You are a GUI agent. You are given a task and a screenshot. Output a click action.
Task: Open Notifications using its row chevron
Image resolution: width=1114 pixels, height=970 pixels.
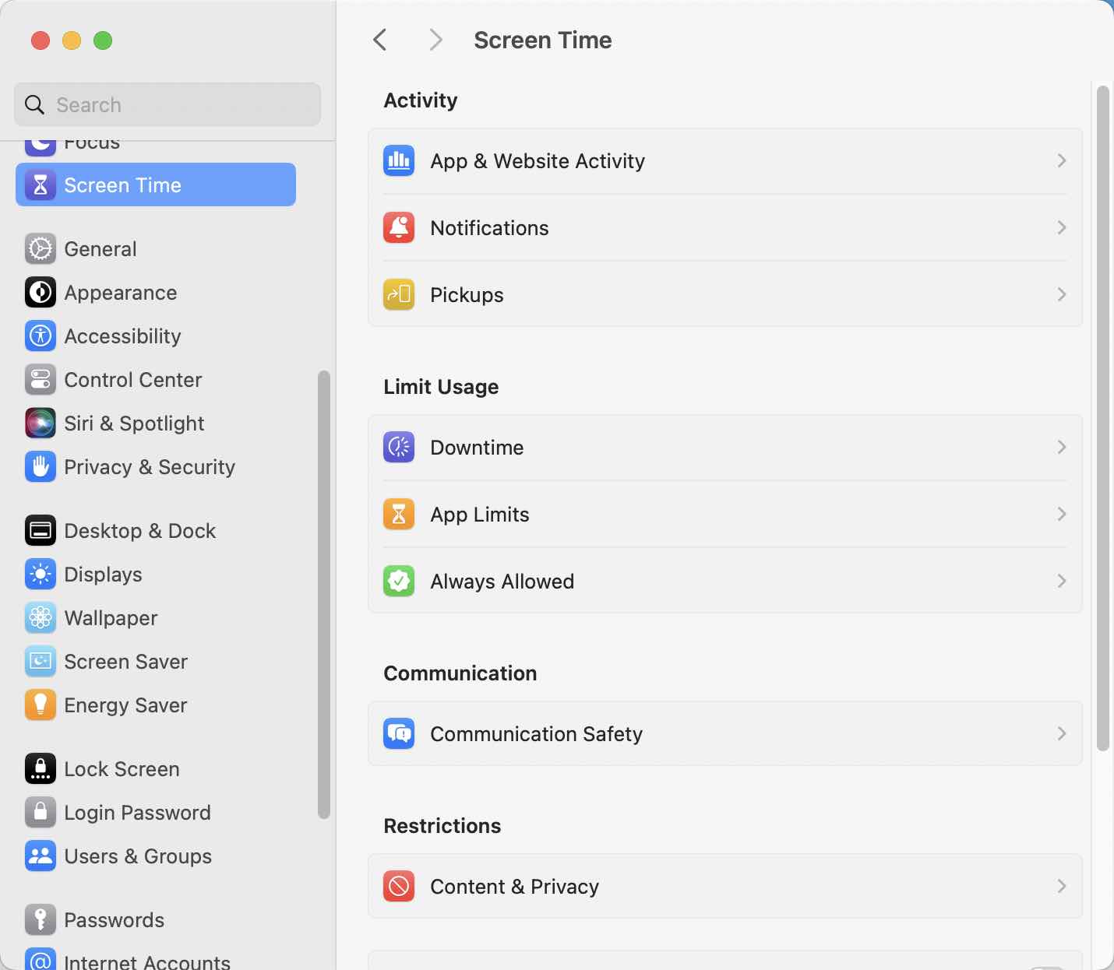coord(1061,228)
